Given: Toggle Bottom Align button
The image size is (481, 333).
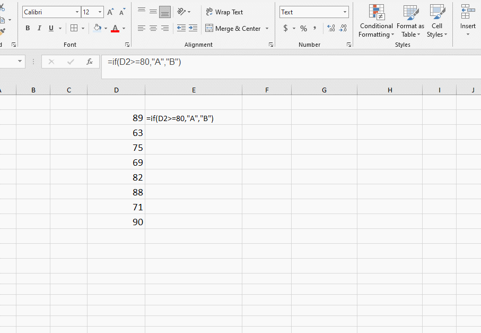Looking at the screenshot, I should point(165,12).
